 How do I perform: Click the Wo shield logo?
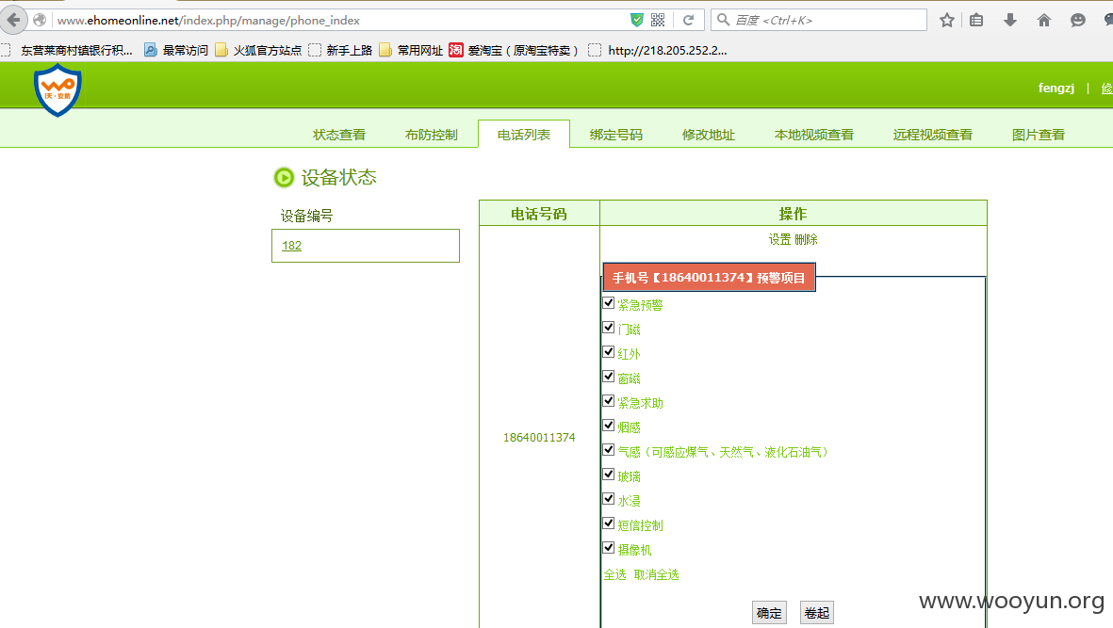(57, 90)
